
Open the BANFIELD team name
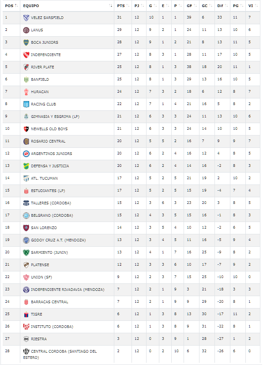[40, 79]
